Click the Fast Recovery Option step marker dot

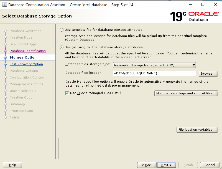tap(5, 64)
